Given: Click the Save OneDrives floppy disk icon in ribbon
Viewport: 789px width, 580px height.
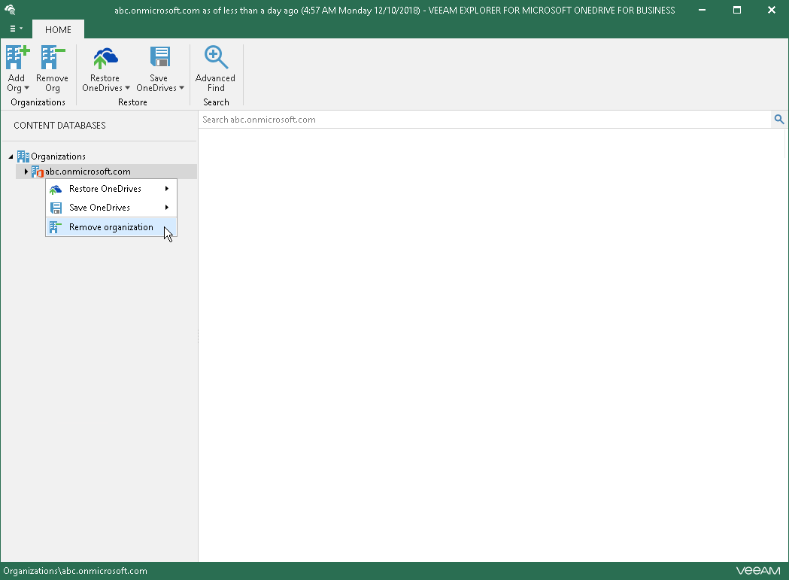Looking at the screenshot, I should click(160, 57).
